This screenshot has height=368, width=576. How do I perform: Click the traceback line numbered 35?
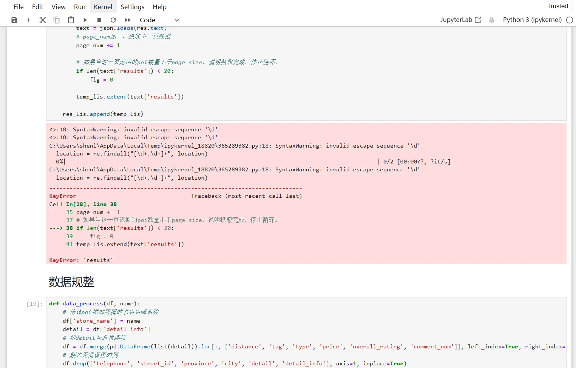point(93,212)
